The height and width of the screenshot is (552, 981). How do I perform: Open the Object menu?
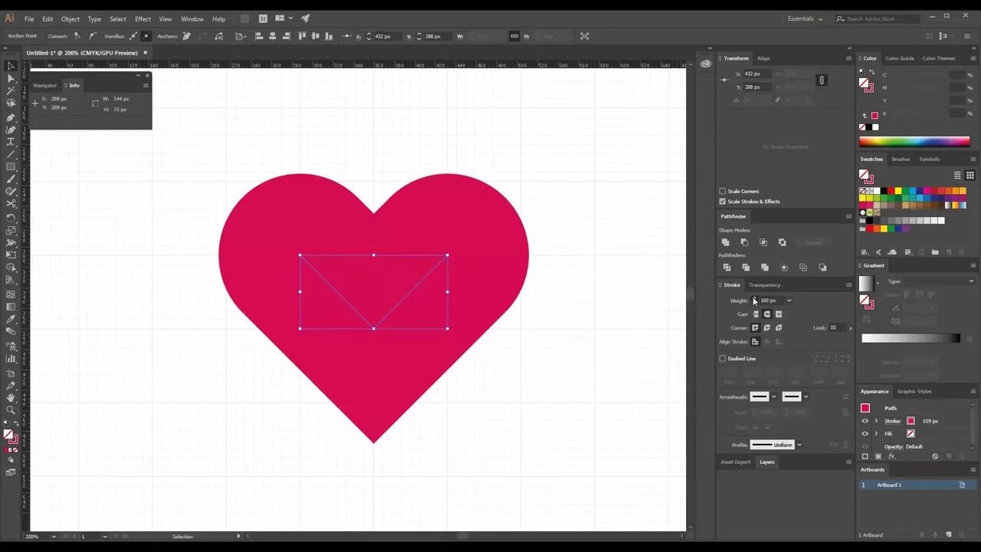71,18
